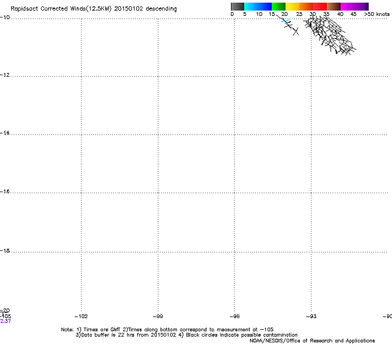Click the 'NOAA/NESDIS/Office of Research and Applications' credit
Screen dimensions: 392x344
coord(312,341)
